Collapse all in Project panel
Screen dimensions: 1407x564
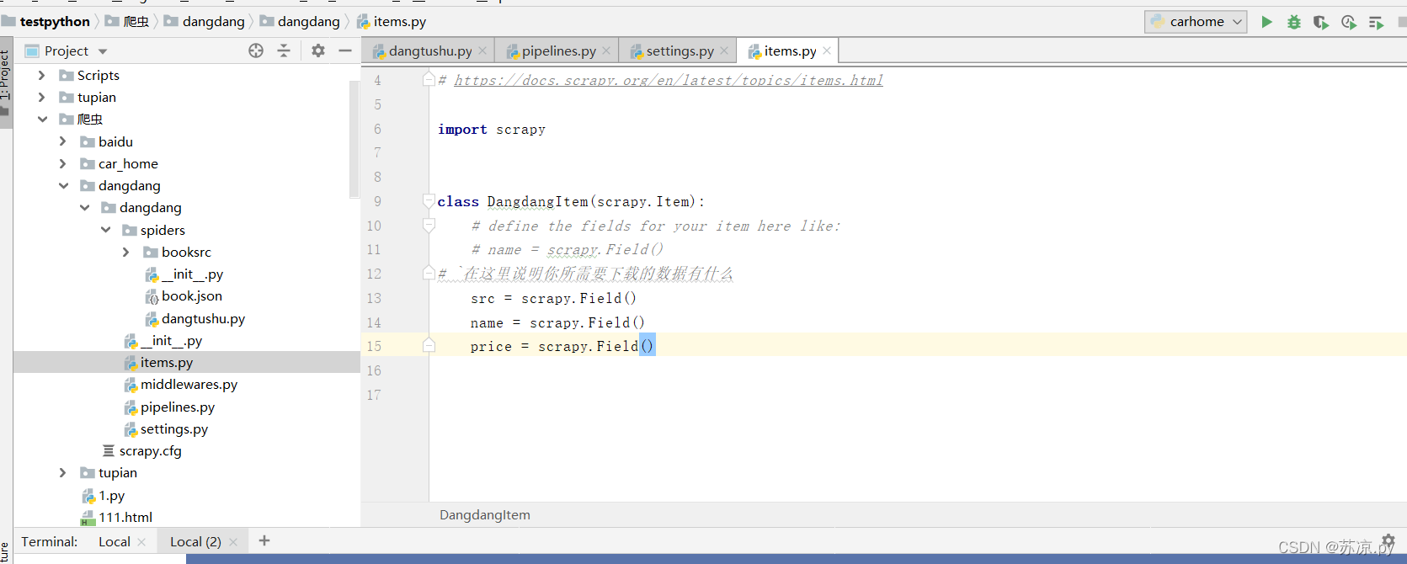coord(284,51)
